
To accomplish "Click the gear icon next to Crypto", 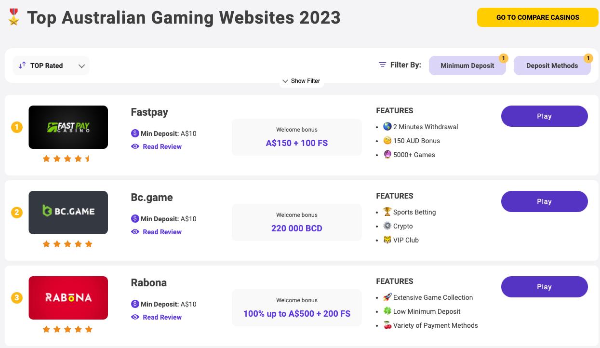I will (387, 226).
